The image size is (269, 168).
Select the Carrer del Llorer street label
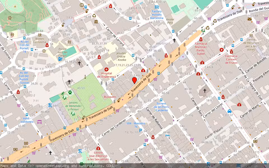click(x=213, y=110)
